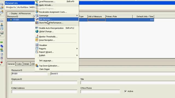Click red Thresholds icon in sidebar
Viewport: 175px width, 98px height.
tap(2, 62)
